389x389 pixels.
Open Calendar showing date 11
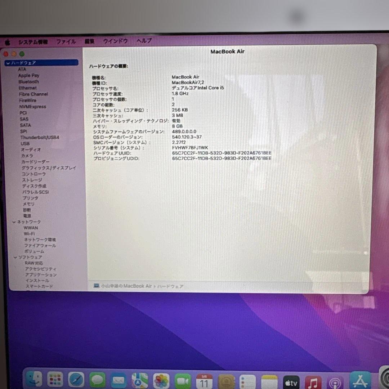[204, 381]
